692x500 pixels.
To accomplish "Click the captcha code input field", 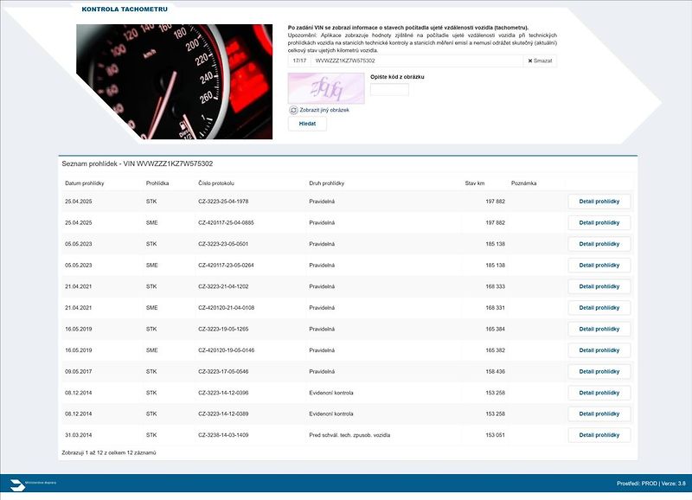I will [x=389, y=90].
